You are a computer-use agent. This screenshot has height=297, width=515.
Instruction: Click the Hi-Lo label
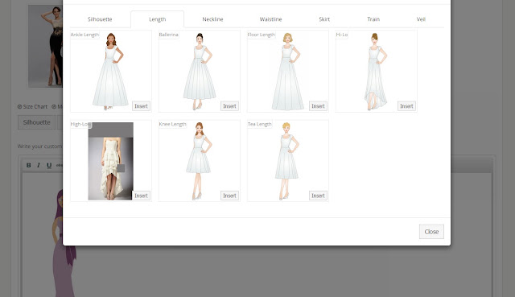tap(341, 35)
